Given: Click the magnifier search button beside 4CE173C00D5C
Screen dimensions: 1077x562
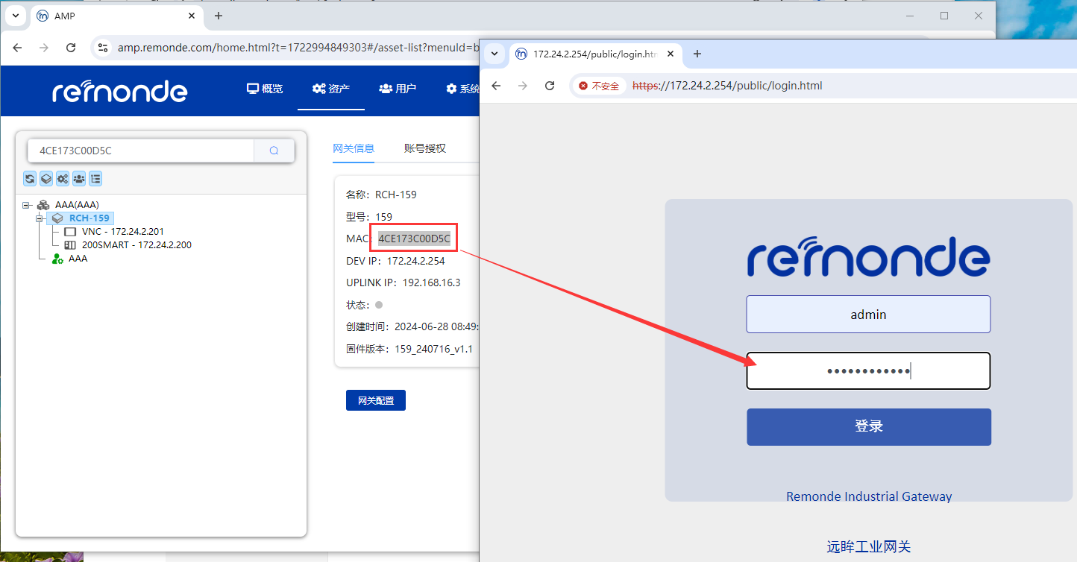Looking at the screenshot, I should click(274, 151).
